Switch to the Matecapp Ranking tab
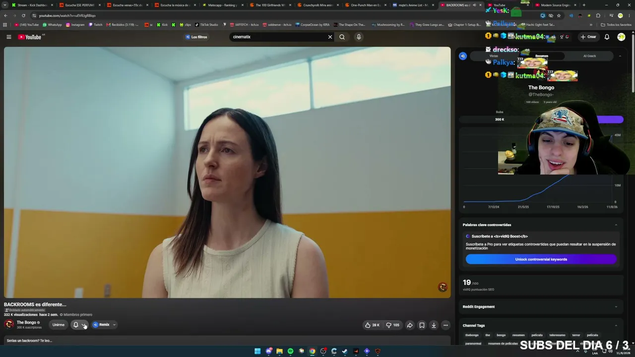The height and width of the screenshot is (357, 635). tap(222, 5)
